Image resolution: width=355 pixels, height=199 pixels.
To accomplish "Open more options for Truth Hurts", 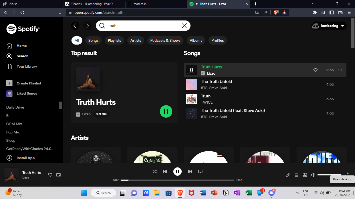I will point(340,70).
